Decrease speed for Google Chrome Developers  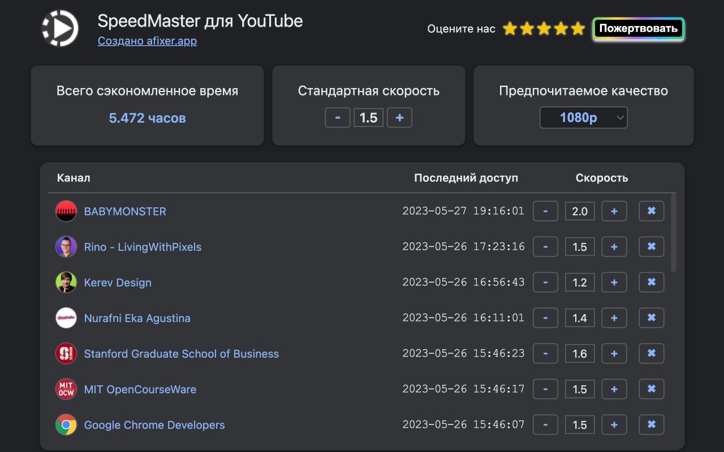click(x=545, y=425)
